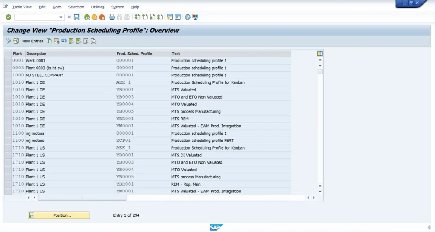Click the Save disk icon
The height and width of the screenshot is (232, 435).
point(76,17)
